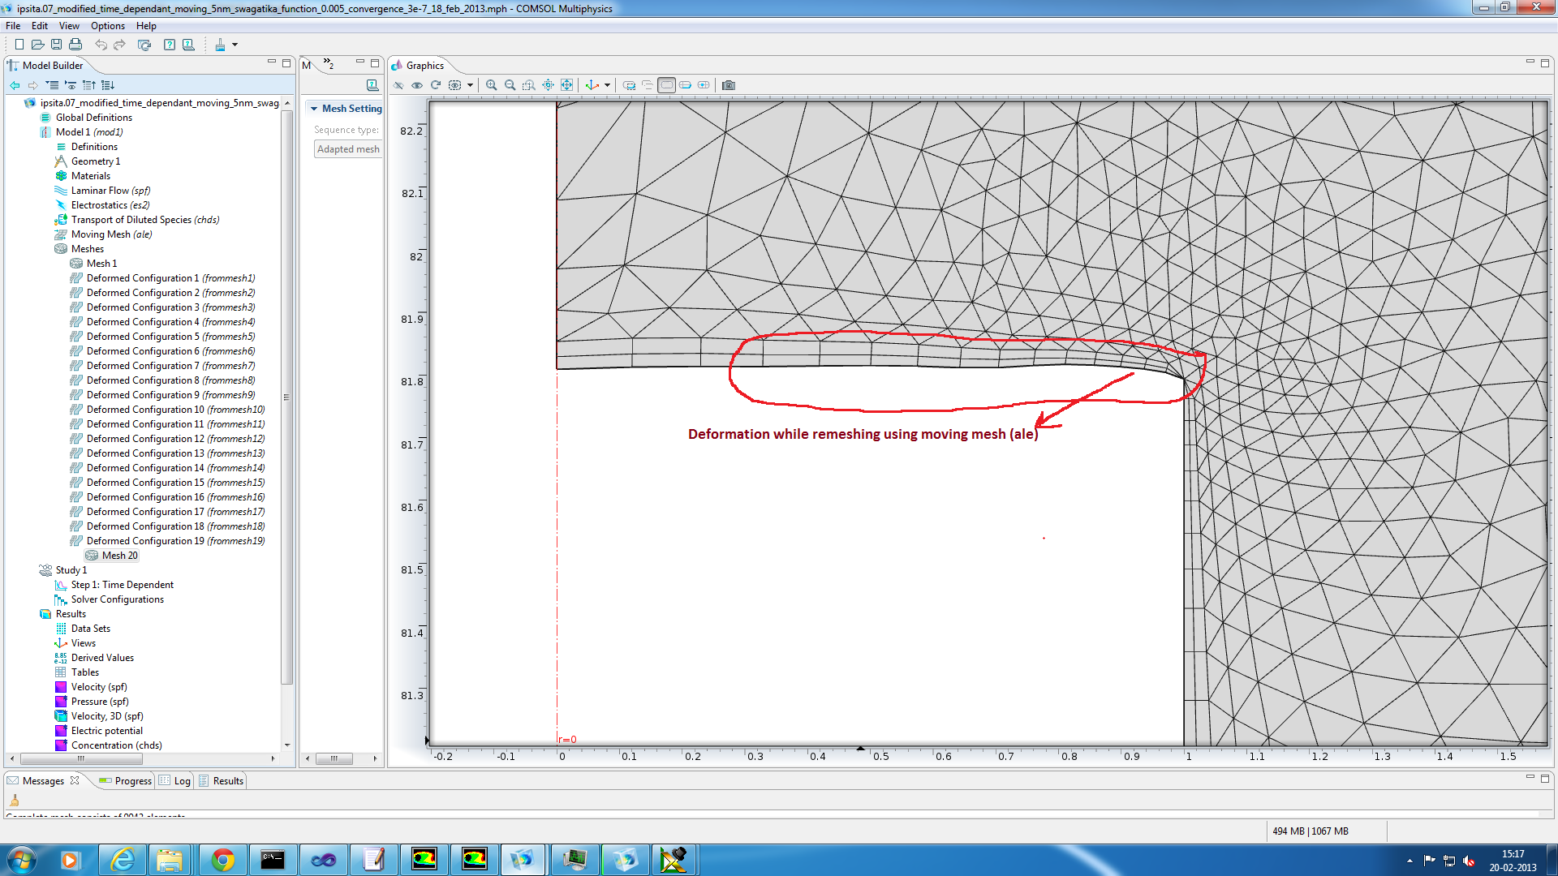The image size is (1558, 876).
Task: Open the go-to-view axes dropdown arrow
Action: (607, 85)
